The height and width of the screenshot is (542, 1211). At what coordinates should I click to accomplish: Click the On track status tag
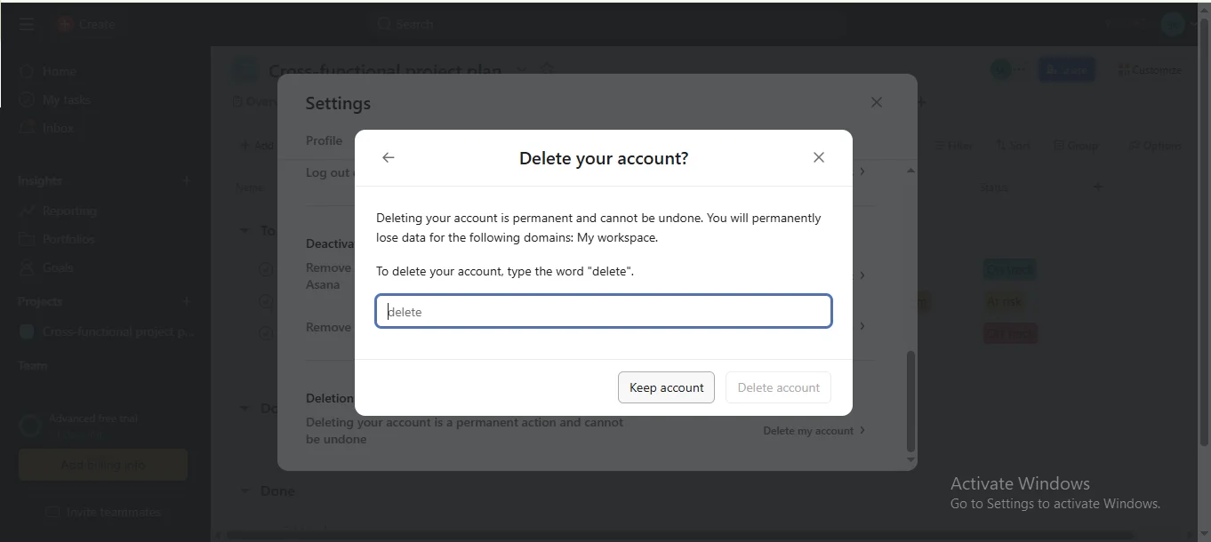click(1009, 269)
